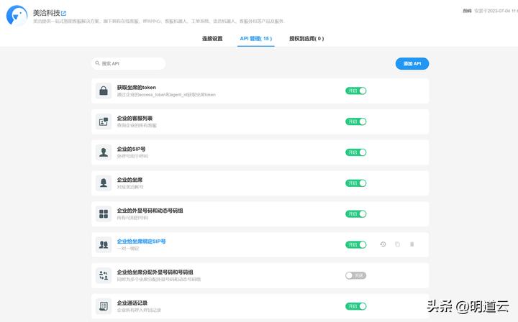The image size is (518, 322).
Task: Click the lock icon for 获取坐席的token
Action: (104, 91)
